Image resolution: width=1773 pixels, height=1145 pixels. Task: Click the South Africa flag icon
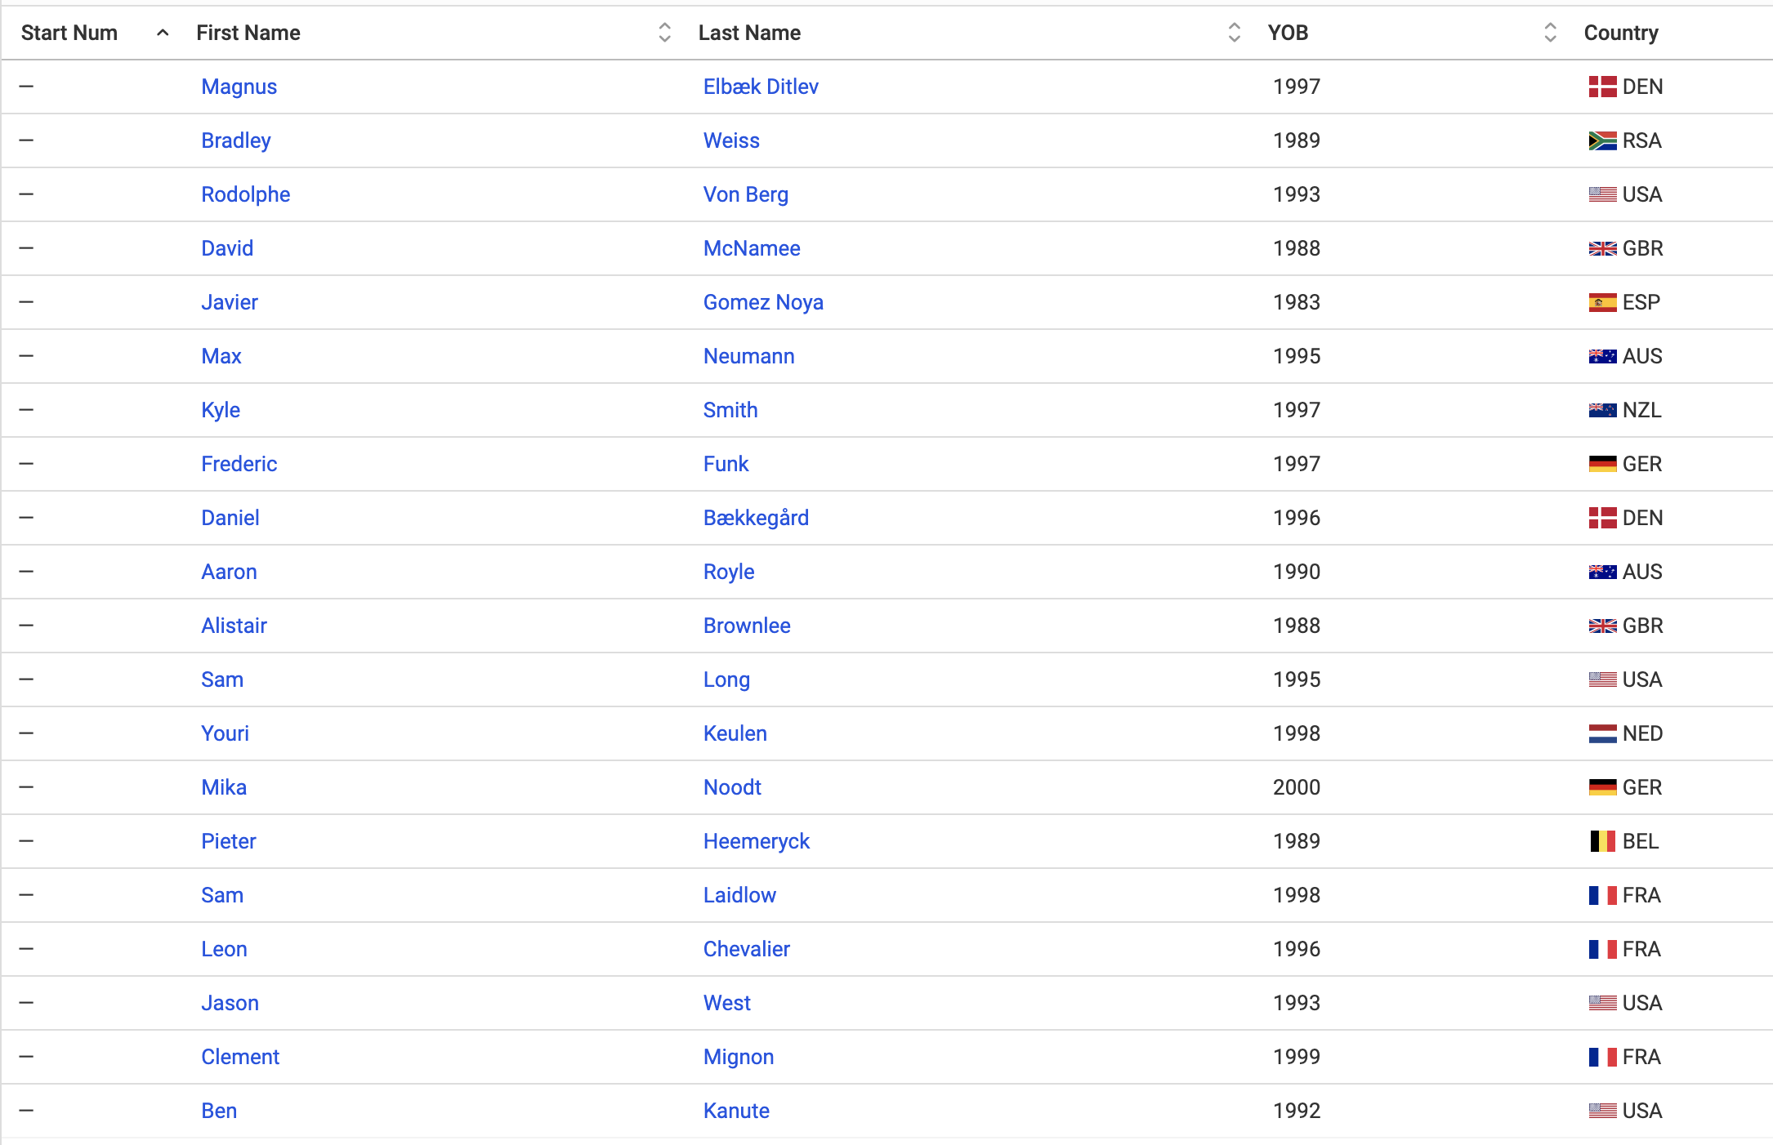click(x=1601, y=140)
